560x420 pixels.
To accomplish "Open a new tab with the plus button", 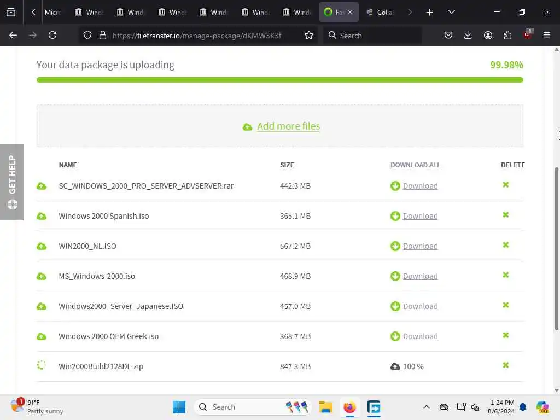I will coord(429,13).
